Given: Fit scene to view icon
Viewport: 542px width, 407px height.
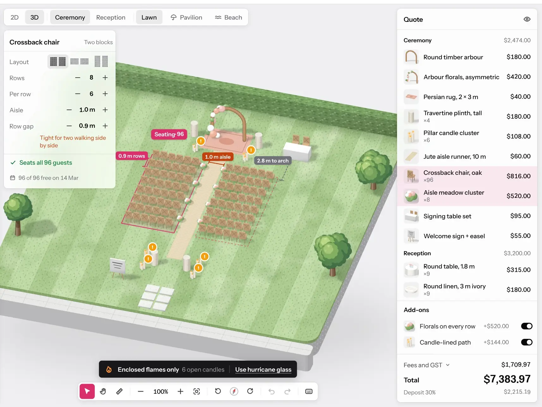Looking at the screenshot, I should (196, 392).
